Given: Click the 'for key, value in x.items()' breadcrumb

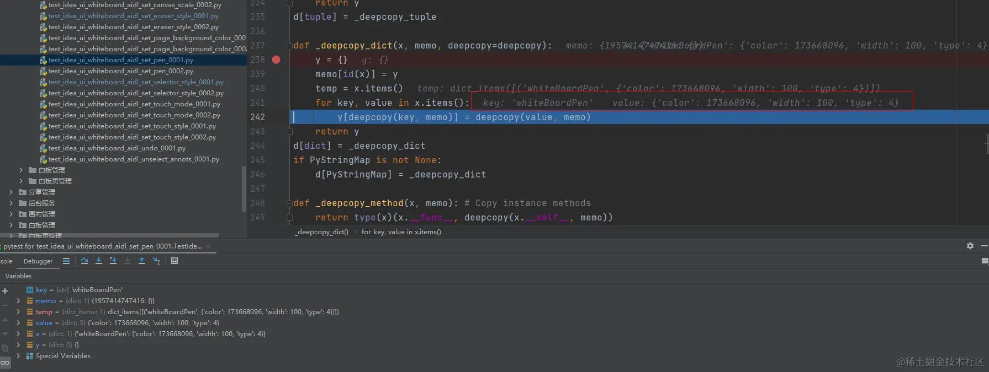Looking at the screenshot, I should pyautogui.click(x=401, y=232).
